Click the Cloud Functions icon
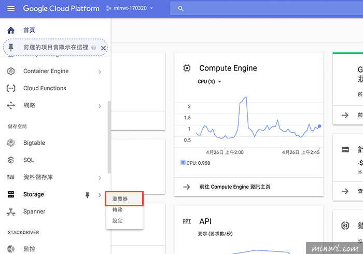This screenshot has width=363, height=254. point(11,88)
